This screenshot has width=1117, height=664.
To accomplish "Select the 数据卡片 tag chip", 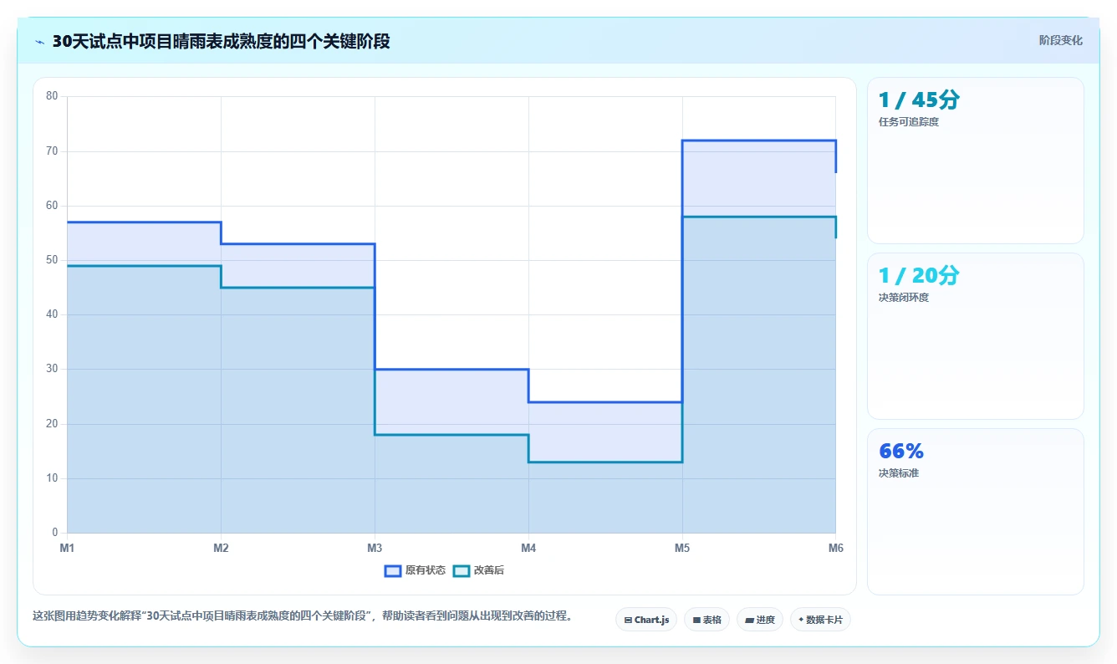I will (x=820, y=620).
